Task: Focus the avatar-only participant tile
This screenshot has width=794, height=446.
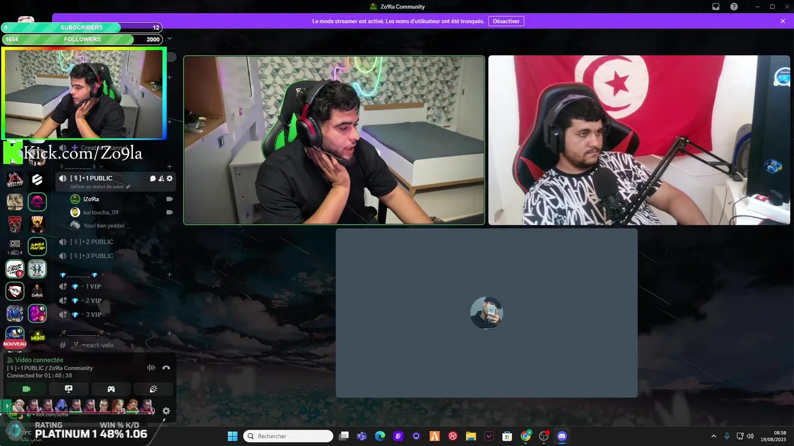Action: pyautogui.click(x=486, y=313)
